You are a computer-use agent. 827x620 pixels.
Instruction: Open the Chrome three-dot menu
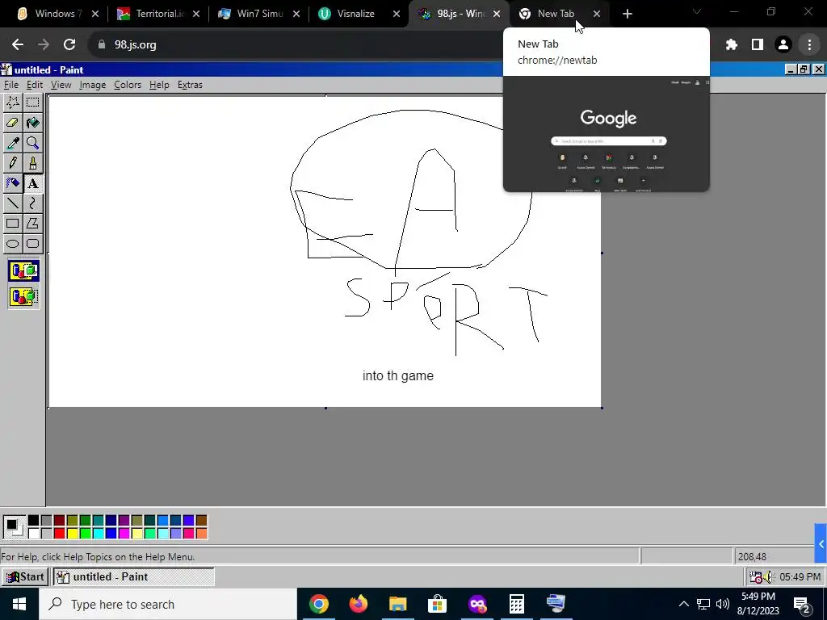coord(809,45)
